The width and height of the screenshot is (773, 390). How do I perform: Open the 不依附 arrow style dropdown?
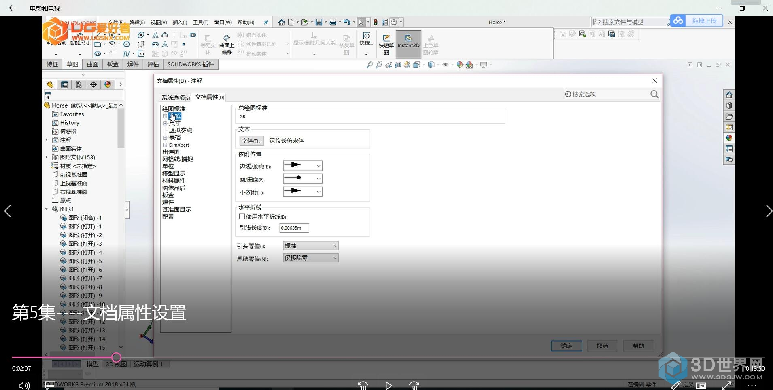click(x=302, y=192)
